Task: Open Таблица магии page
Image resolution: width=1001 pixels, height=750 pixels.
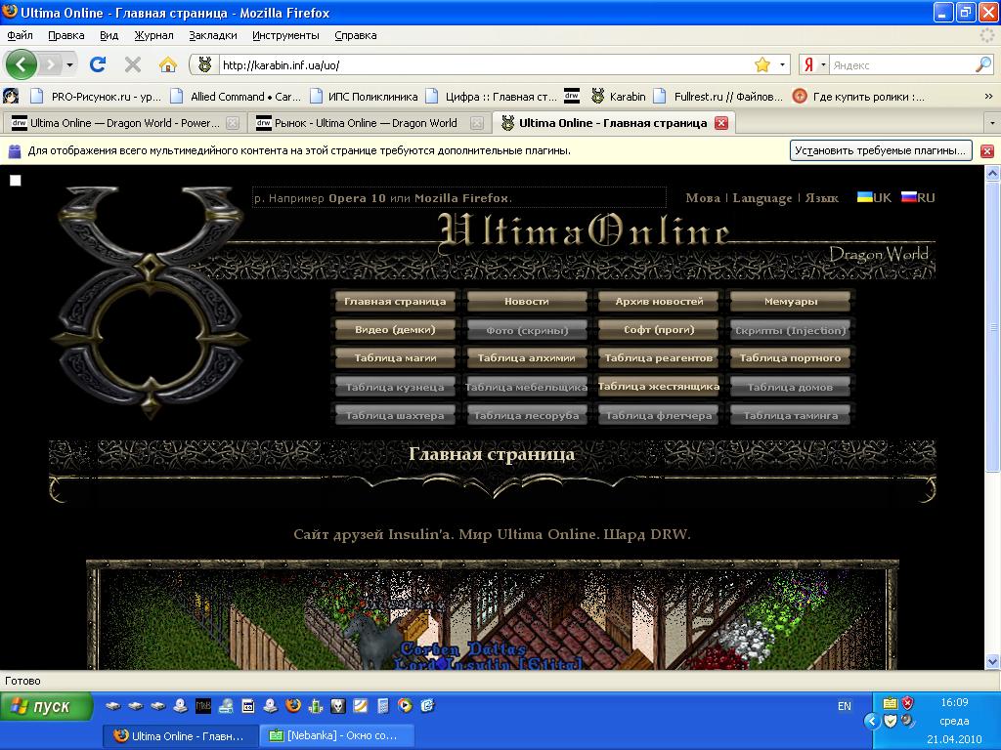Action: (x=395, y=357)
